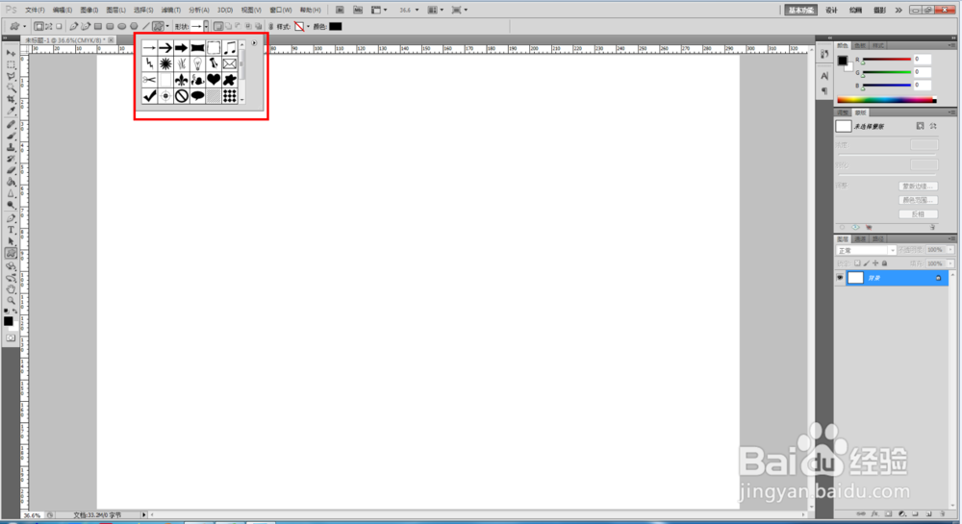Select the Rectangular Marquee tool
The height and width of the screenshot is (524, 962).
(11, 65)
